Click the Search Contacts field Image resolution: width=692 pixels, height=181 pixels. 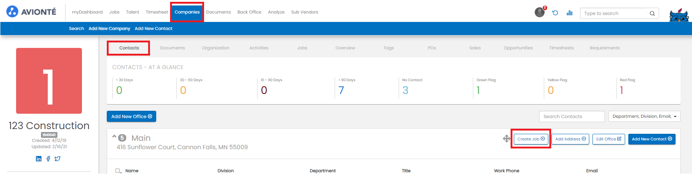pos(572,116)
